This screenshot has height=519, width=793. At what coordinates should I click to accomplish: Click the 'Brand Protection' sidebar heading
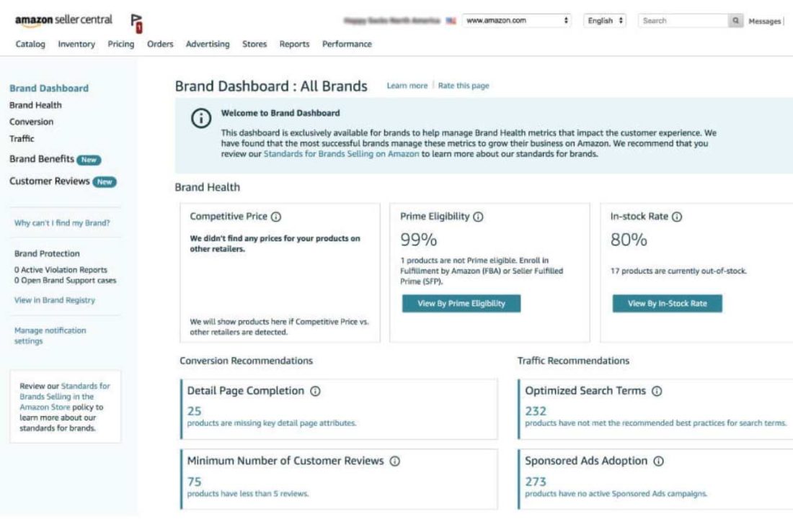click(47, 254)
